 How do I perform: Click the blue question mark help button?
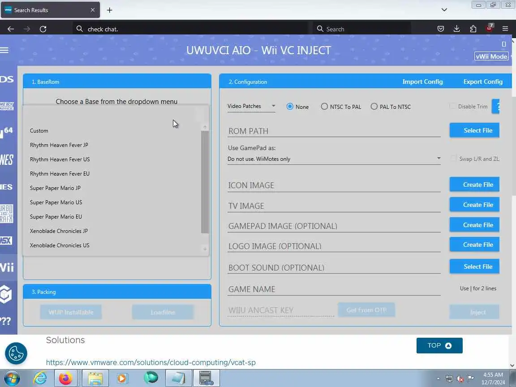coord(495,106)
